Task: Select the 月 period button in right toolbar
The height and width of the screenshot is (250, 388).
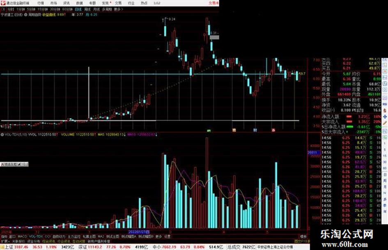Action: coord(385,187)
